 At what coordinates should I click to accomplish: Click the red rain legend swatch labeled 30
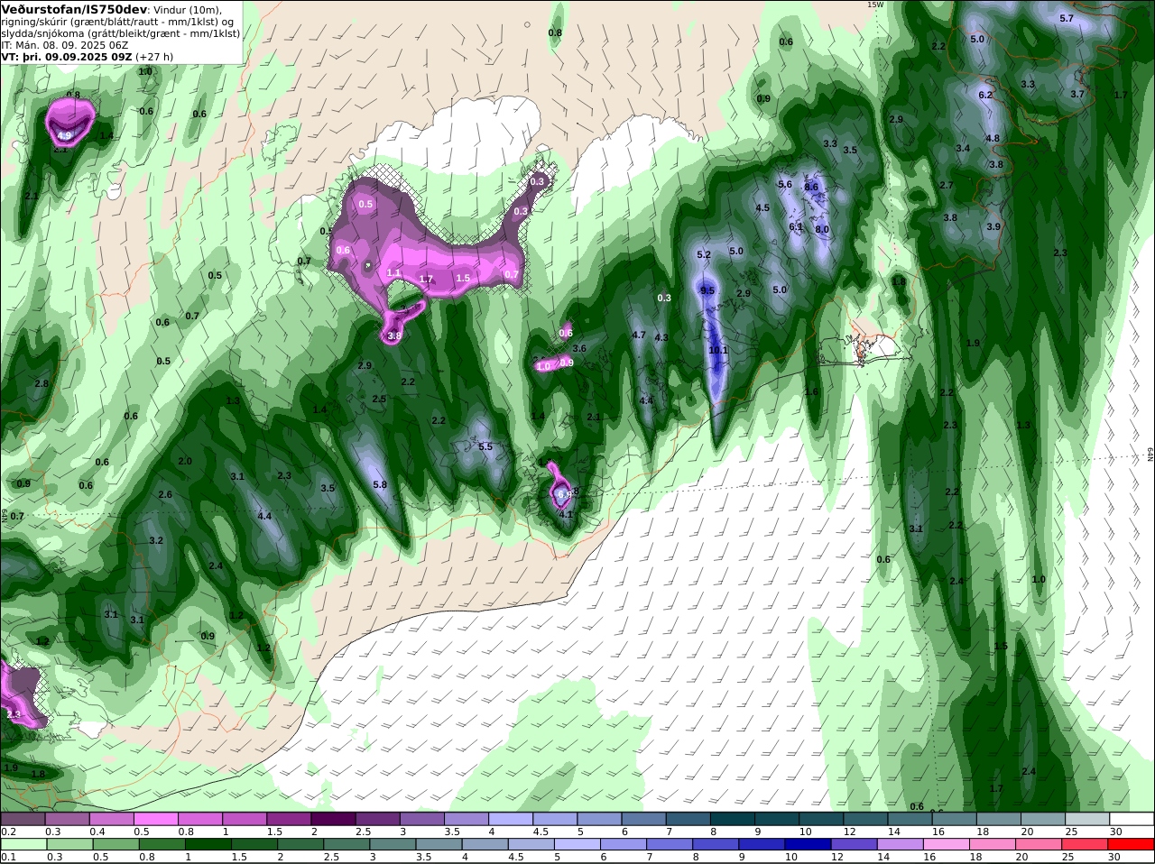click(x=1131, y=844)
